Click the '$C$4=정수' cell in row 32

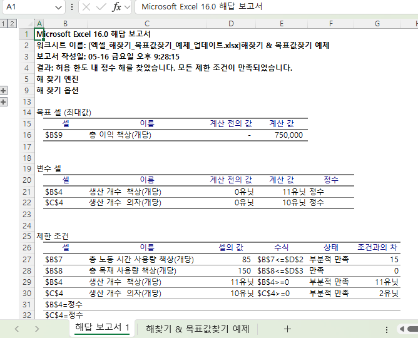point(65,315)
